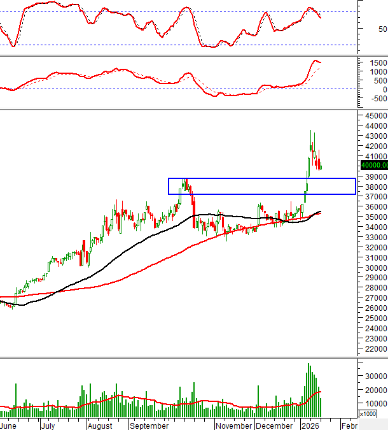Click the 45000 price axis label
The height and width of the screenshot is (430, 388).
coord(372,116)
